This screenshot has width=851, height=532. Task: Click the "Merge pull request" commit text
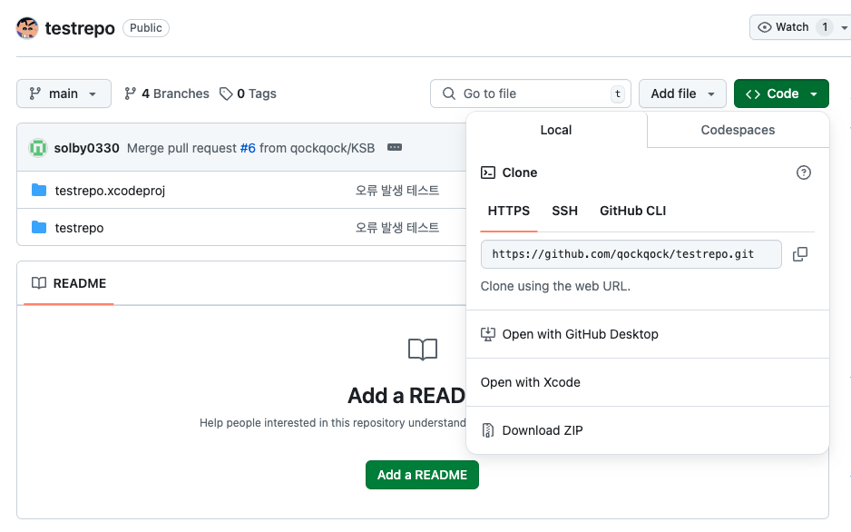pyautogui.click(x=181, y=148)
